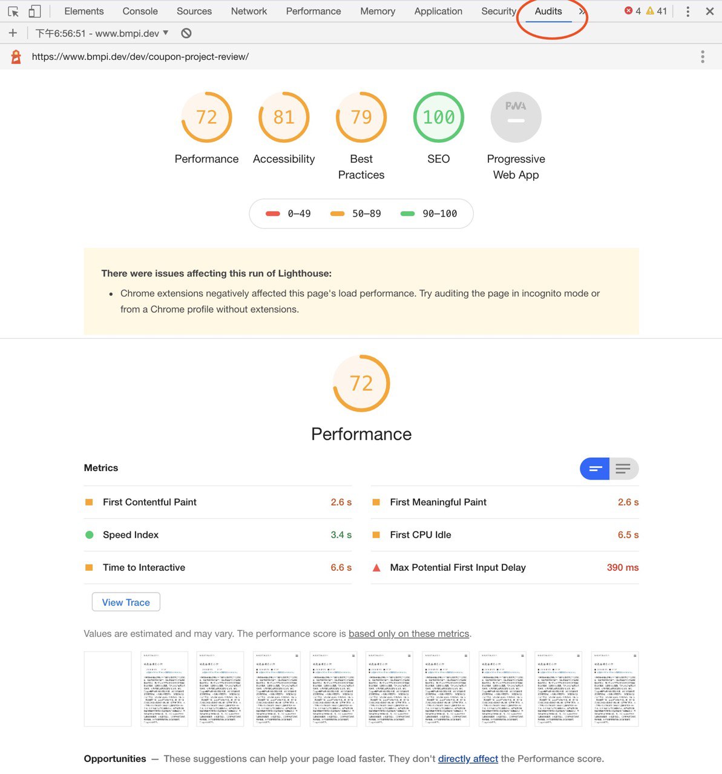Open Lighthouse report three-dot tools menu
The image size is (722, 774).
(x=702, y=57)
